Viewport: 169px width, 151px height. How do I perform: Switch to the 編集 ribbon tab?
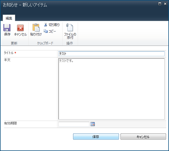[x=9, y=18]
